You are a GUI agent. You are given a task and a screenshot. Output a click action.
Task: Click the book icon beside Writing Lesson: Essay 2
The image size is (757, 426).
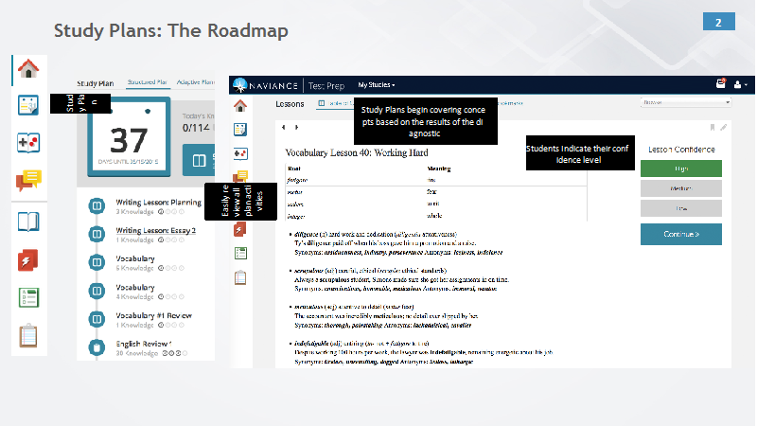[x=97, y=234]
